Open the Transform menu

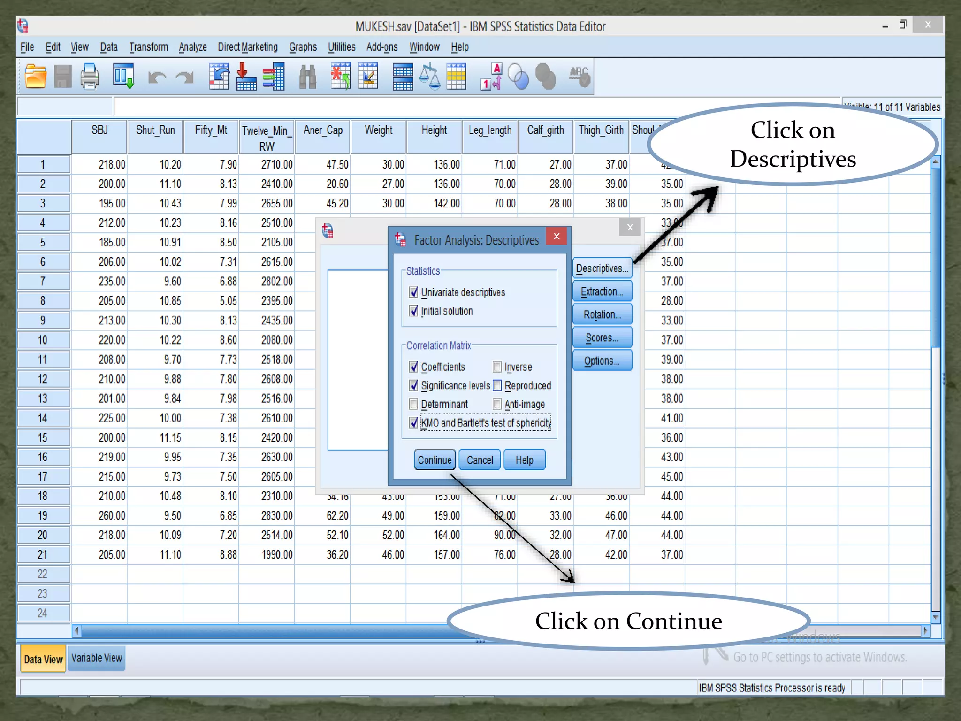tap(149, 47)
